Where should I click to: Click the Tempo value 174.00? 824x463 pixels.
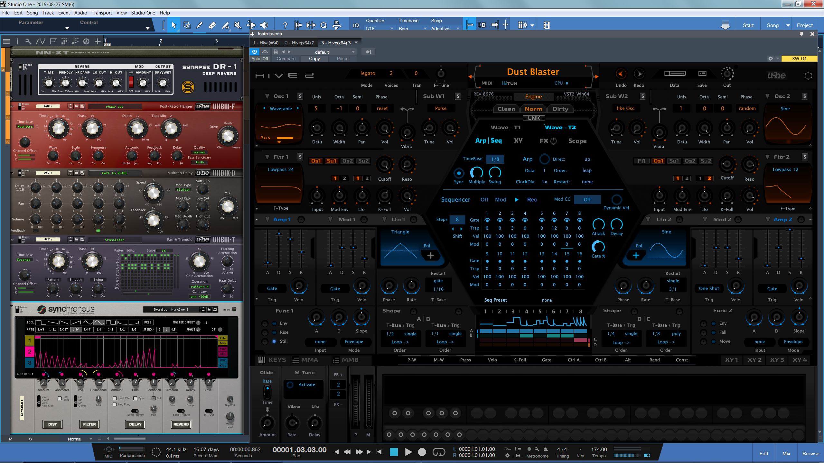click(599, 449)
